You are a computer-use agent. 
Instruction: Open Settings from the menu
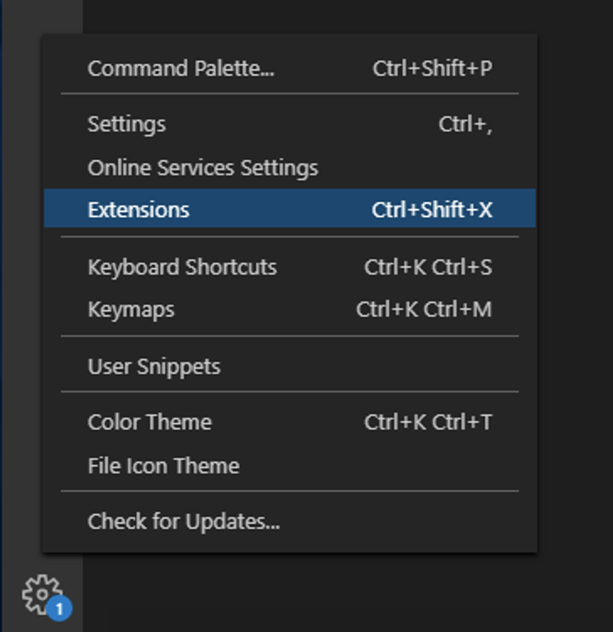tap(290, 124)
